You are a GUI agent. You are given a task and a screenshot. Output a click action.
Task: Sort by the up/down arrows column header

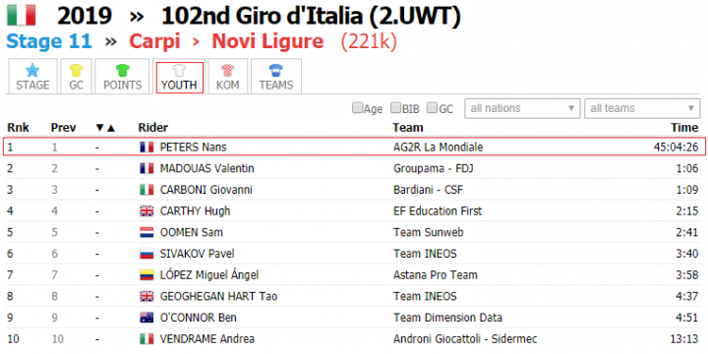[105, 128]
